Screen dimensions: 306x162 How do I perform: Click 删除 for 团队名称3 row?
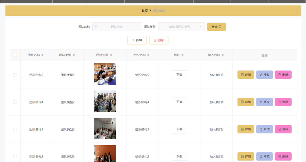283,129
